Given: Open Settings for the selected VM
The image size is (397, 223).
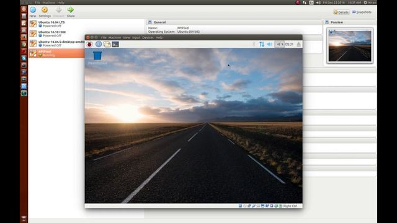Looking at the screenshot, I should (x=45, y=12).
